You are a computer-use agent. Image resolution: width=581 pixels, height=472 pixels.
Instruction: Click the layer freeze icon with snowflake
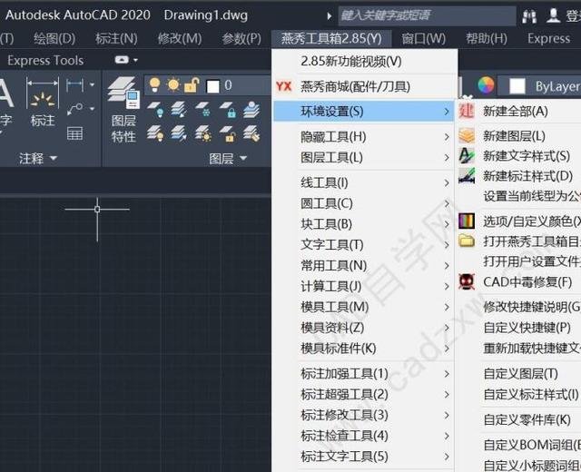(202, 109)
